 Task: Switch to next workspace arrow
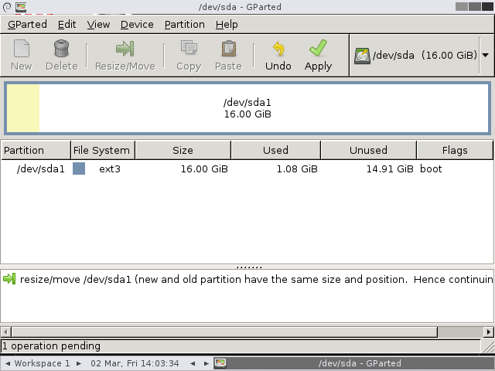(79, 363)
